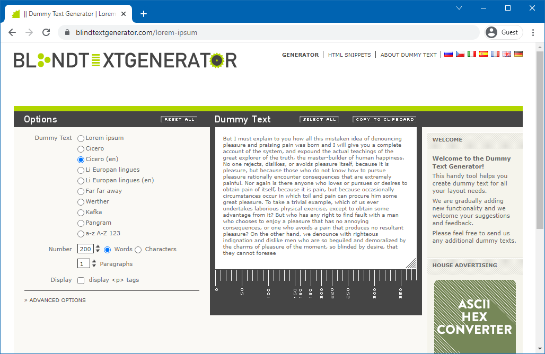The image size is (545, 354).
Task: Choose the Spanish flag language icon
Action: (484, 54)
